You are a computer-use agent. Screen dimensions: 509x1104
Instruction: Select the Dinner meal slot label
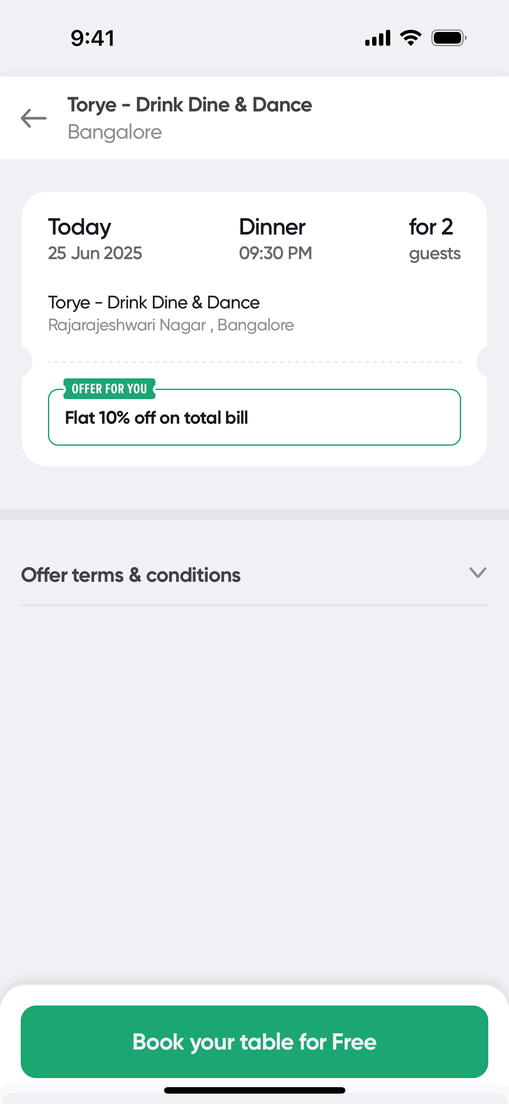[272, 227]
